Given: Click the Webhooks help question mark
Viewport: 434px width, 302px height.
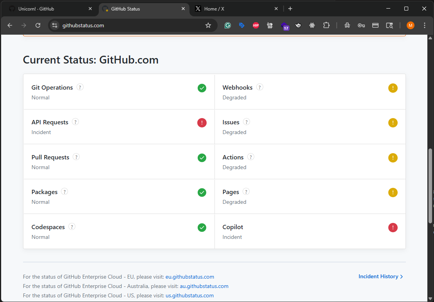Looking at the screenshot, I should tap(260, 87).
